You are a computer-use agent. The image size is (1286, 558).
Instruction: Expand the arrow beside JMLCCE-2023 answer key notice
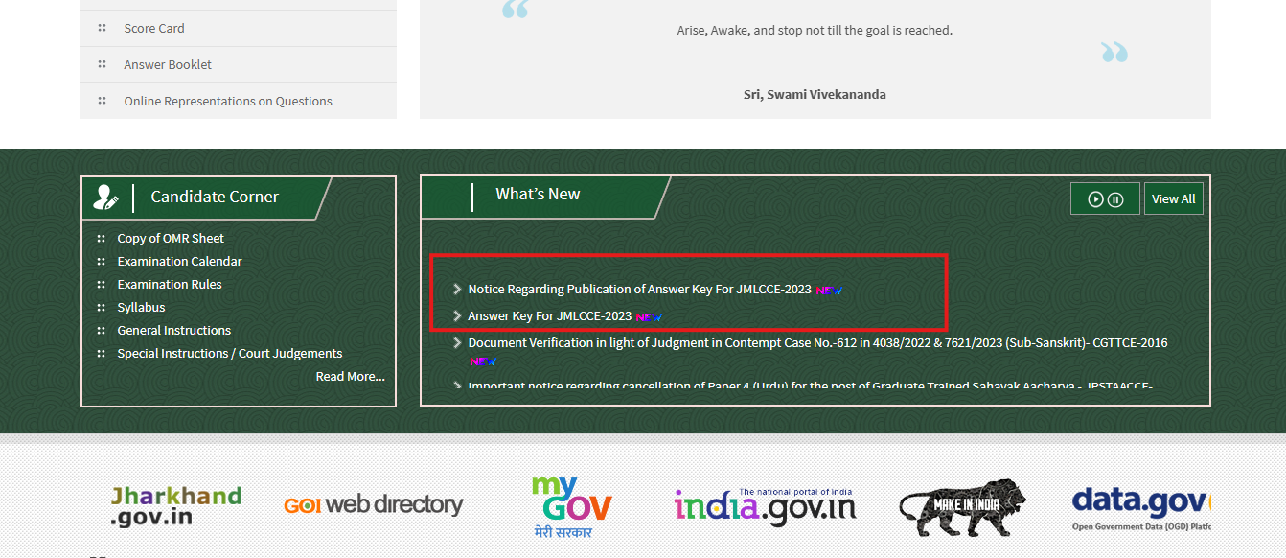457,316
